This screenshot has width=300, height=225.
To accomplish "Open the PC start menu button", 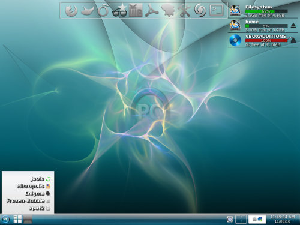I will click(x=5, y=220).
